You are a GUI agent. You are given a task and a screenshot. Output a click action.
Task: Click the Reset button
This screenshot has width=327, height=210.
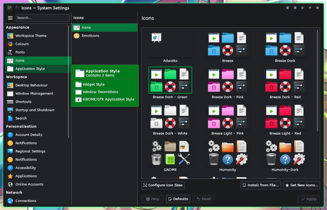(x=203, y=199)
